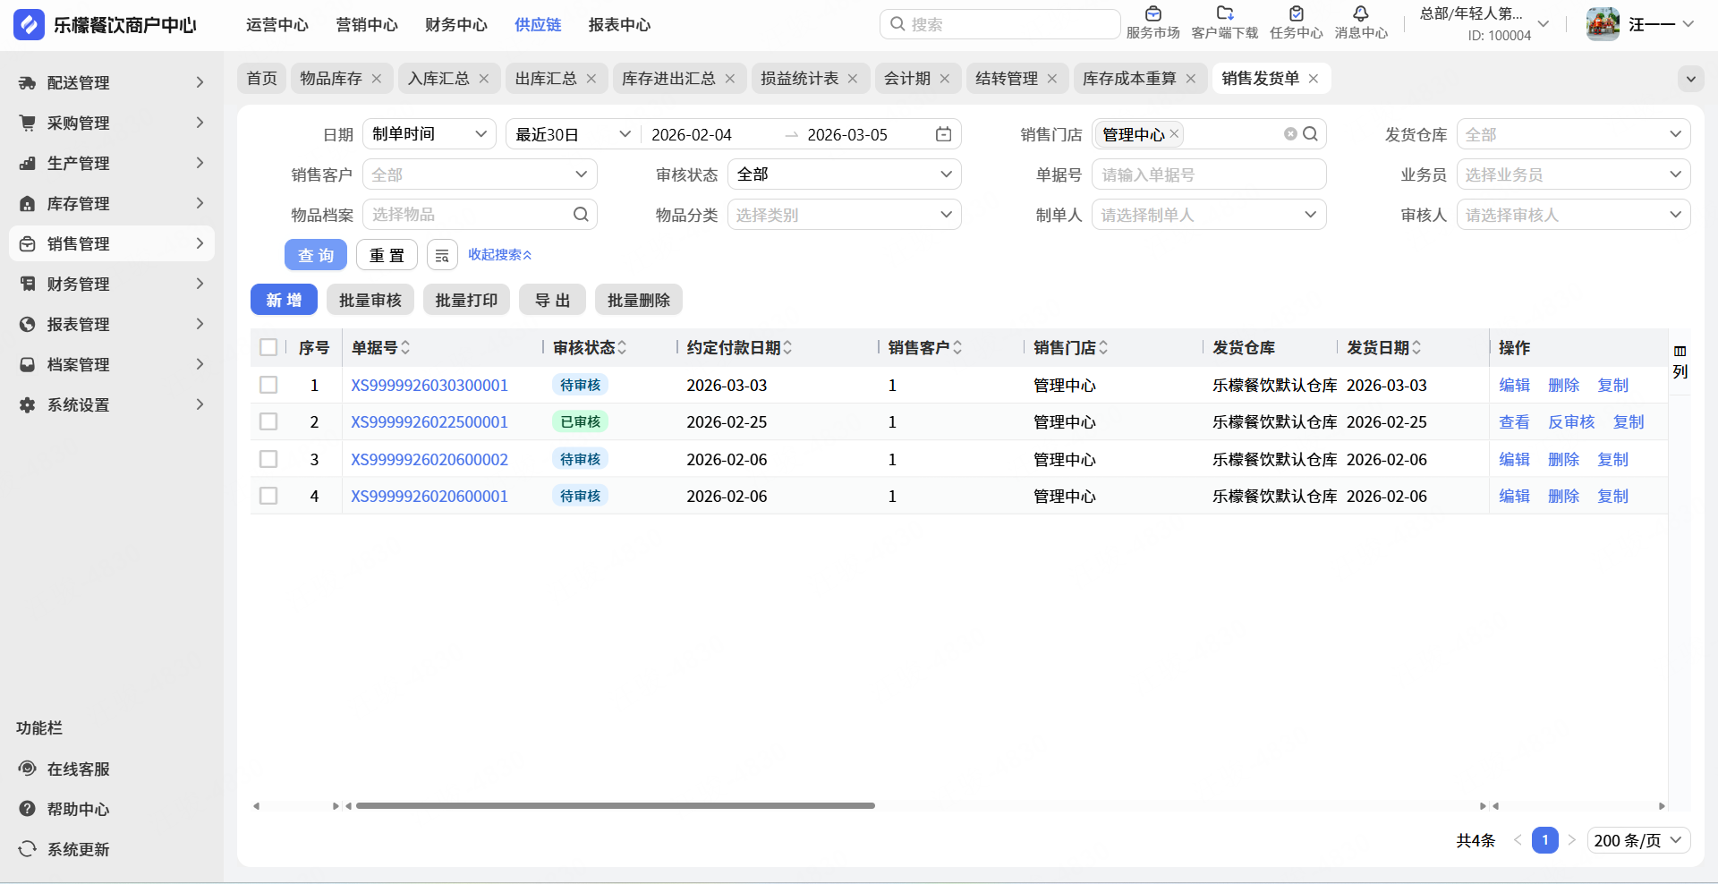Open the 财务中心 top menu
Screen dimensions: 1718x884
tap(455, 25)
